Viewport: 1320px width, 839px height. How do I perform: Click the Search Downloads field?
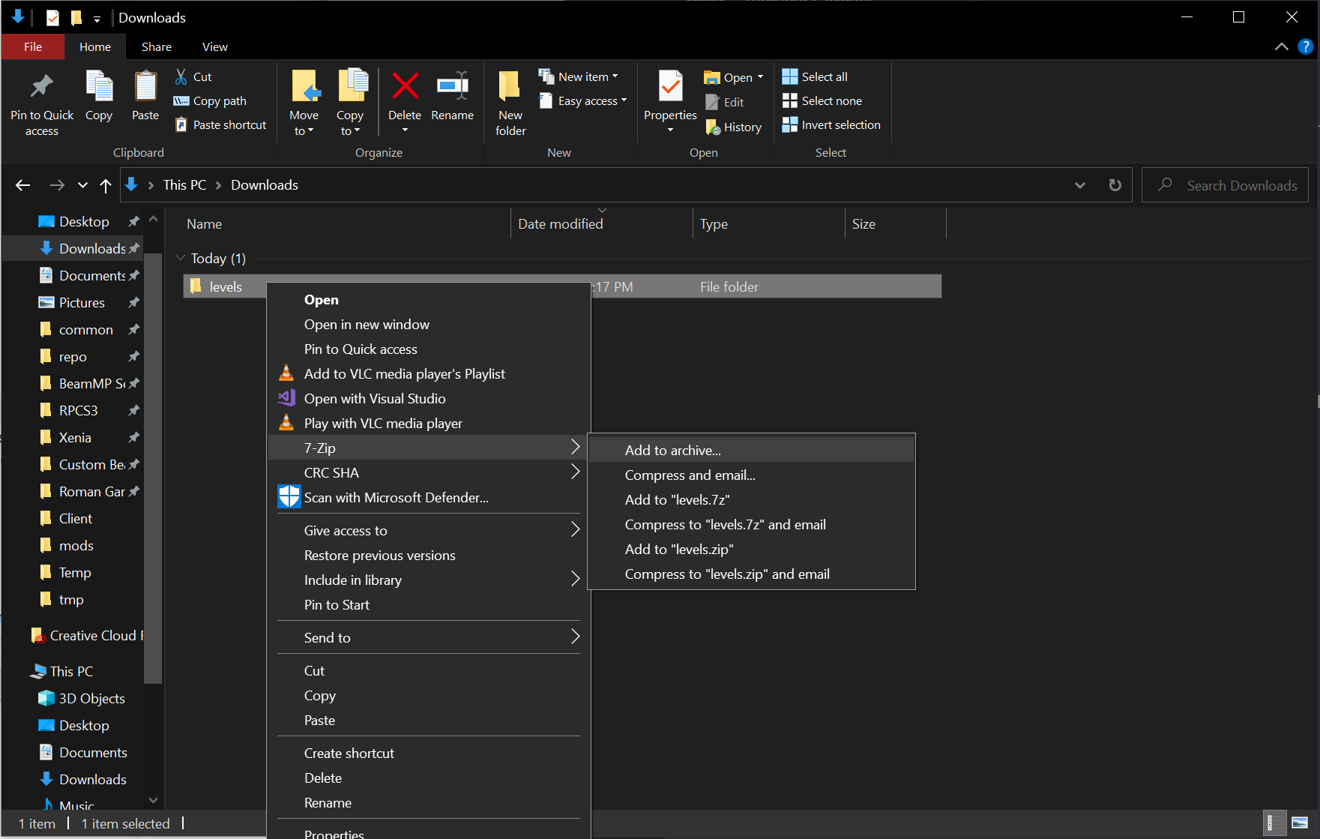pos(1225,185)
